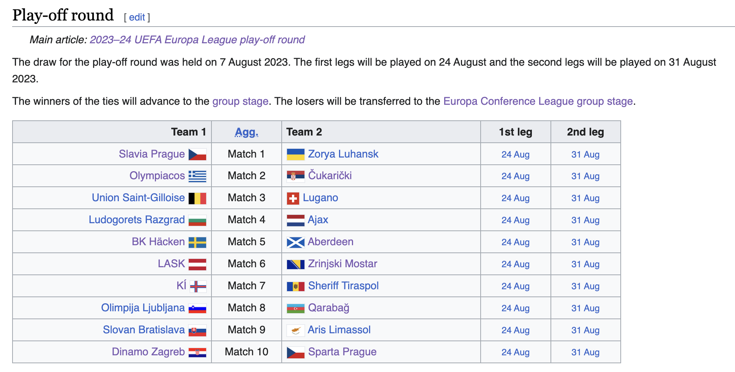Open the 2023–24 UEFA Europa League play-off round article
This screenshot has width=735, height=372.
(197, 39)
